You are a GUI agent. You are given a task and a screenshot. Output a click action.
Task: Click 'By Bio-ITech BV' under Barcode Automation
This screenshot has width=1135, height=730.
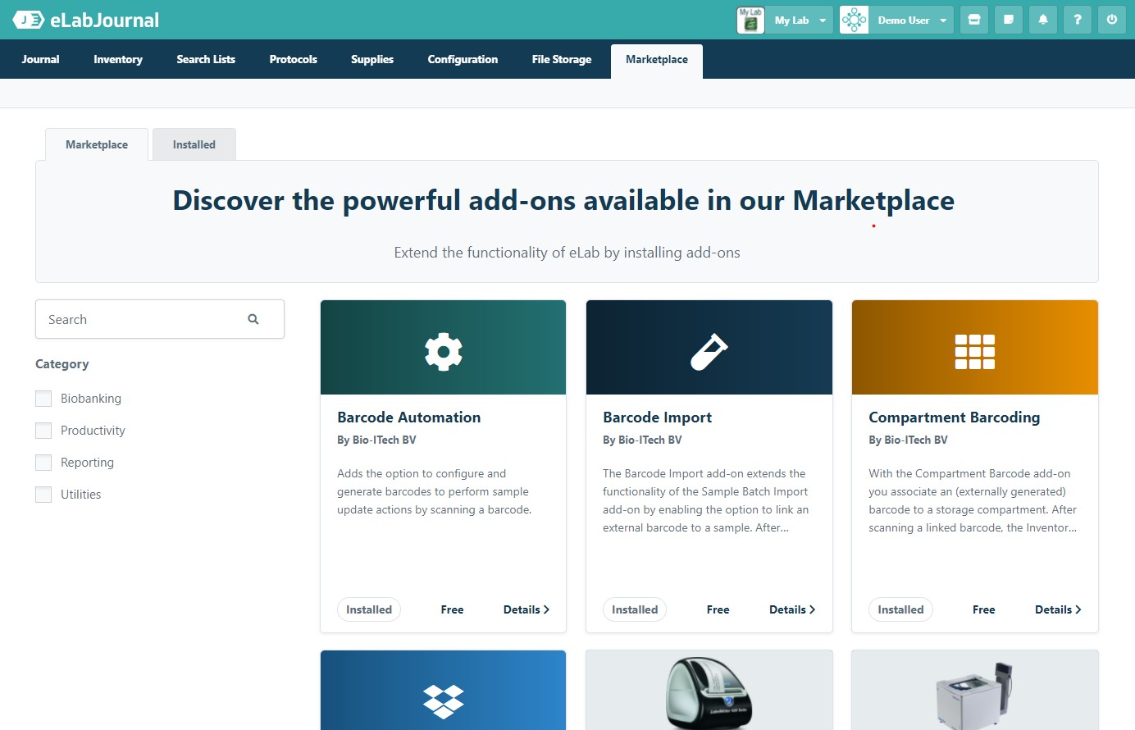click(x=376, y=440)
